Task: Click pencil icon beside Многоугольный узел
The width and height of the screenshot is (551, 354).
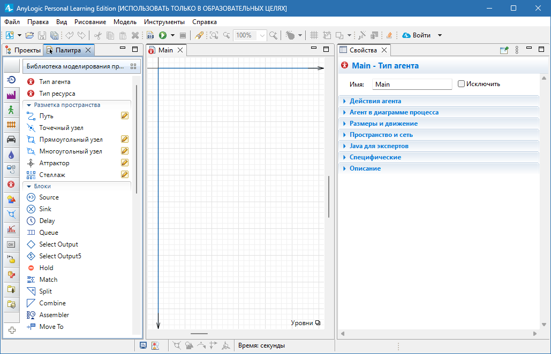Action: (x=125, y=151)
